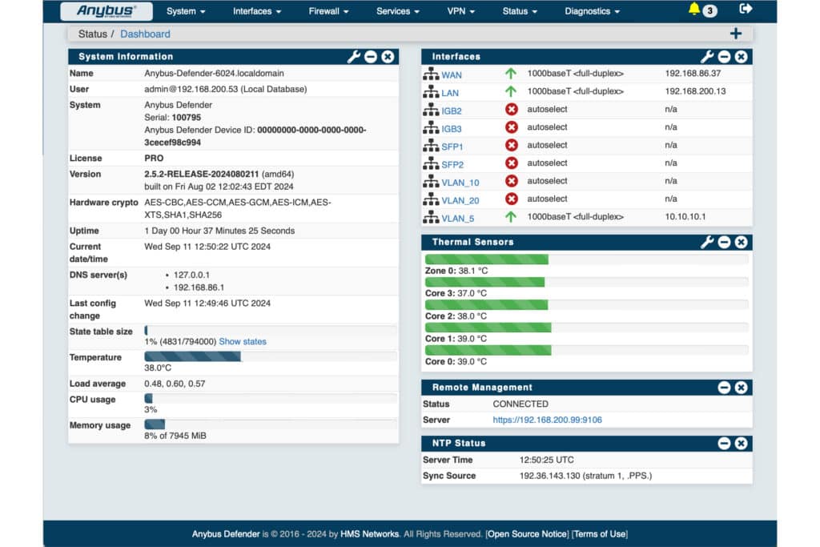Expand the Services menu

[397, 11]
